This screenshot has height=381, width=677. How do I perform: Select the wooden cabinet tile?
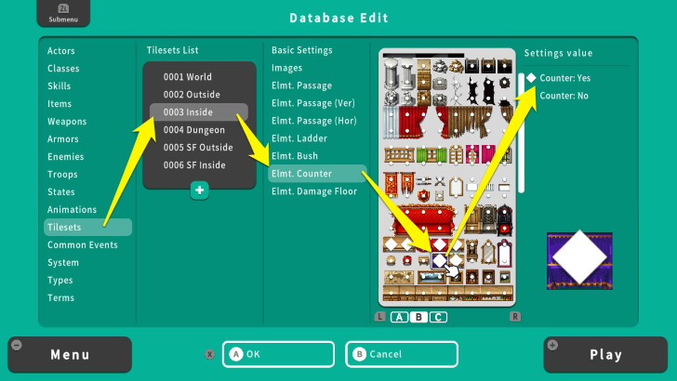472,218
